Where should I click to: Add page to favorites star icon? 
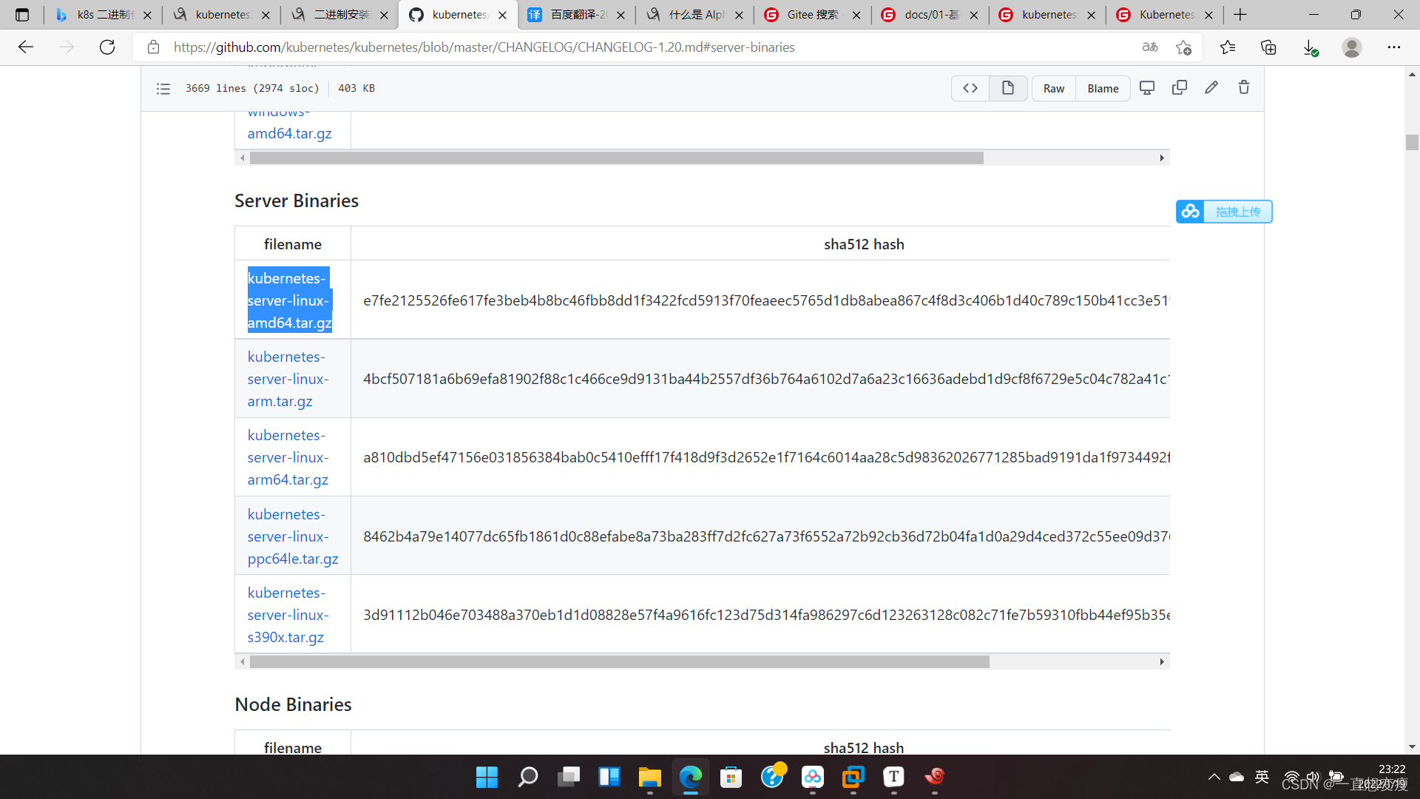pos(1183,47)
